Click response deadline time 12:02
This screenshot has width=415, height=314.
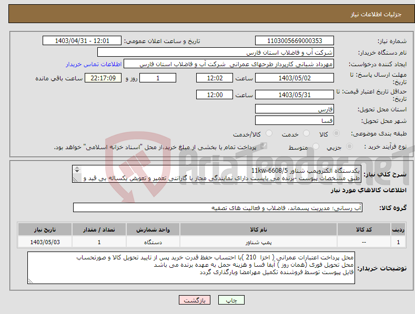coord(215,78)
